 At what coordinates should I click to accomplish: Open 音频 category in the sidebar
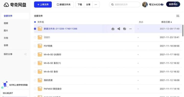tap(6, 45)
